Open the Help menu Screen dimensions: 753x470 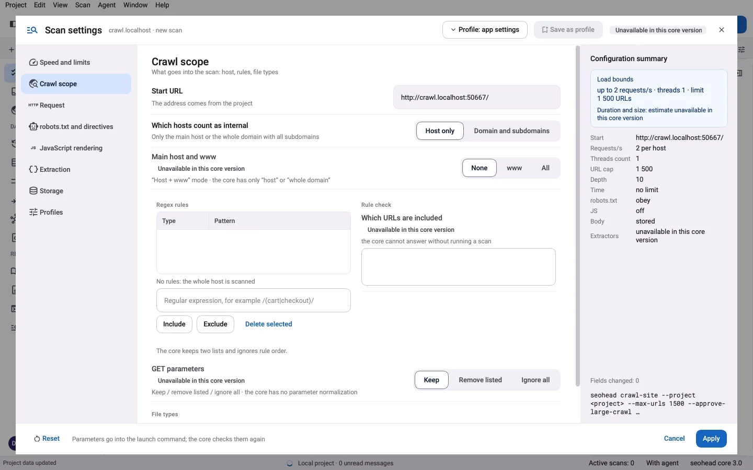tap(162, 5)
